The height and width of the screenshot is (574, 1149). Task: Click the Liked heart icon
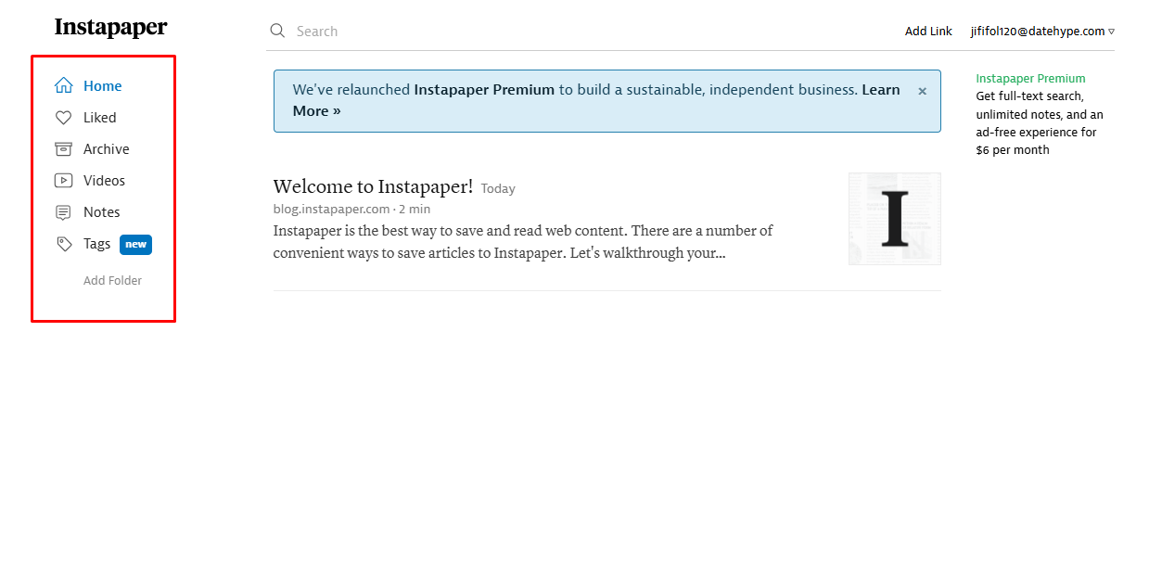[x=63, y=118]
